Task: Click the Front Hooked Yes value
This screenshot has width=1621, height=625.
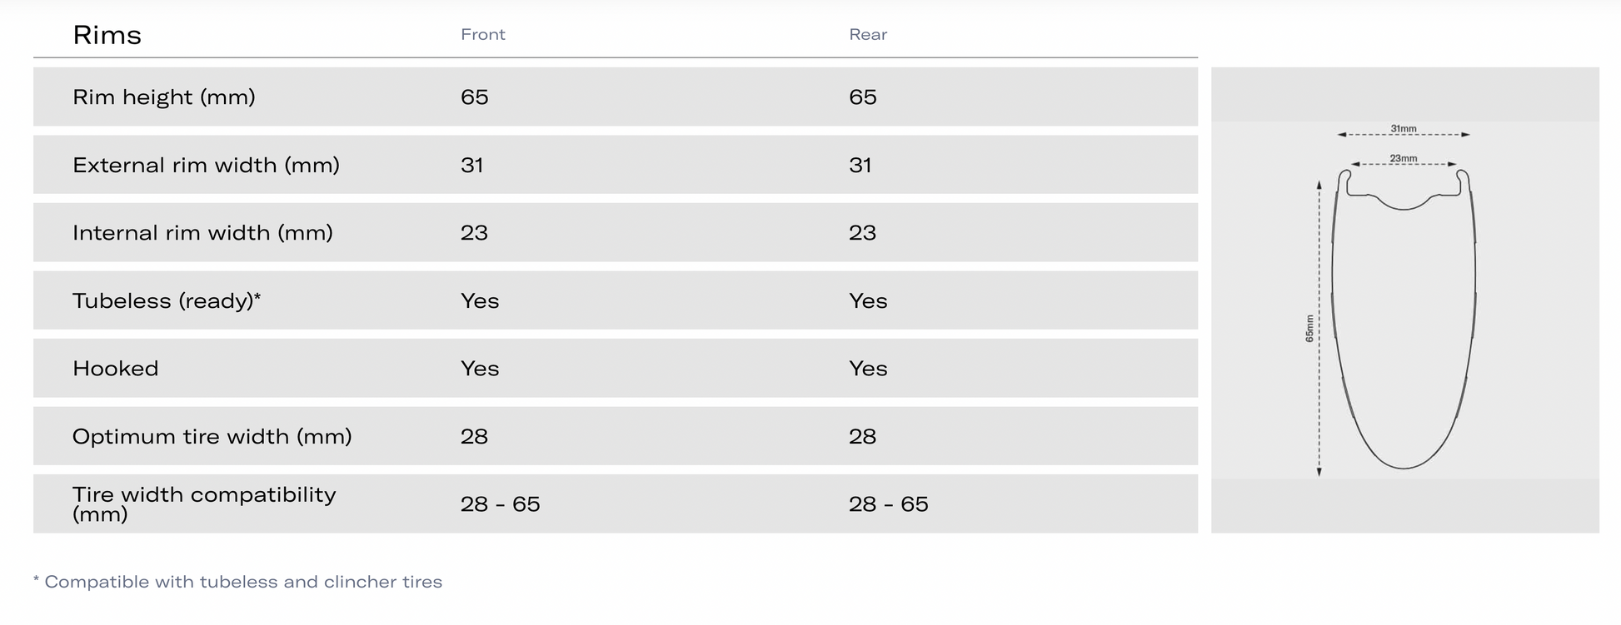Action: click(480, 369)
